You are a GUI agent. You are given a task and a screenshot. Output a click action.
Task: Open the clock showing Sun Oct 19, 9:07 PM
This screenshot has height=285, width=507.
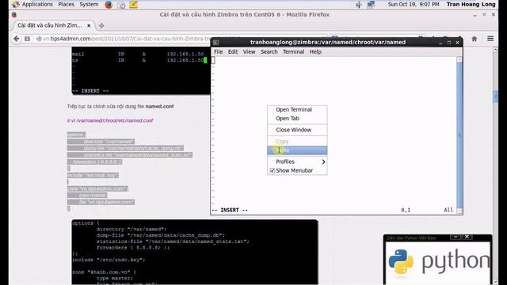pyautogui.click(x=414, y=4)
